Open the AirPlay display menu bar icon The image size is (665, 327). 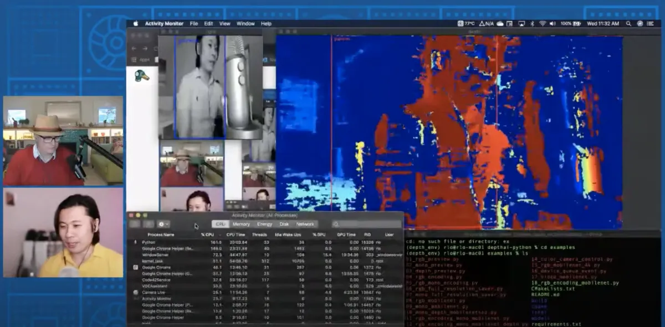coord(521,24)
